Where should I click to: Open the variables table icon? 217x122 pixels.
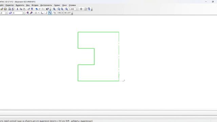pyautogui.click(x=32, y=9)
